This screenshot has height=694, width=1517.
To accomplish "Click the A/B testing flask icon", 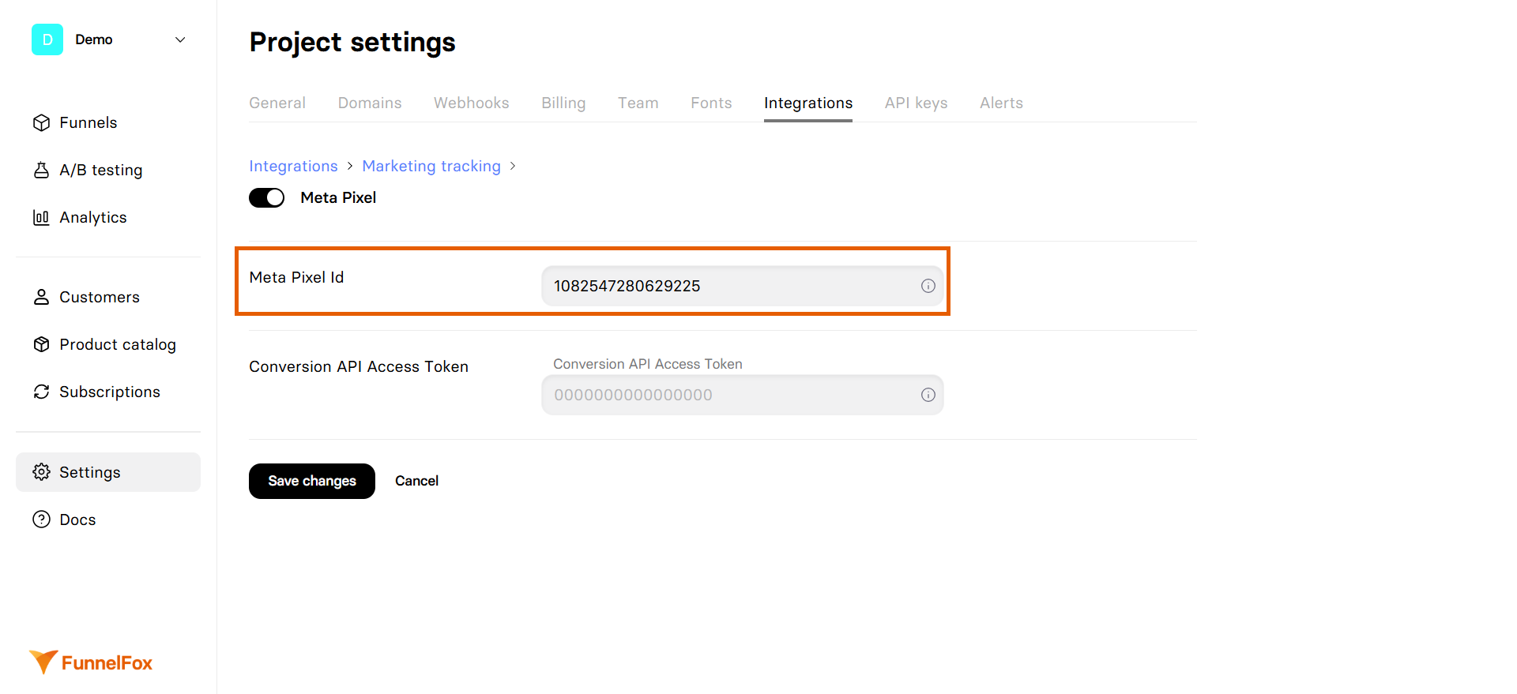I will pyautogui.click(x=41, y=170).
